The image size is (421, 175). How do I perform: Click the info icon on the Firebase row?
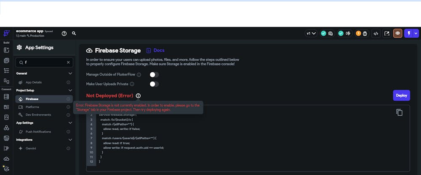(x=68, y=99)
